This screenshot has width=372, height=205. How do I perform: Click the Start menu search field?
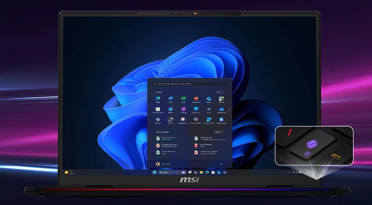pos(190,84)
